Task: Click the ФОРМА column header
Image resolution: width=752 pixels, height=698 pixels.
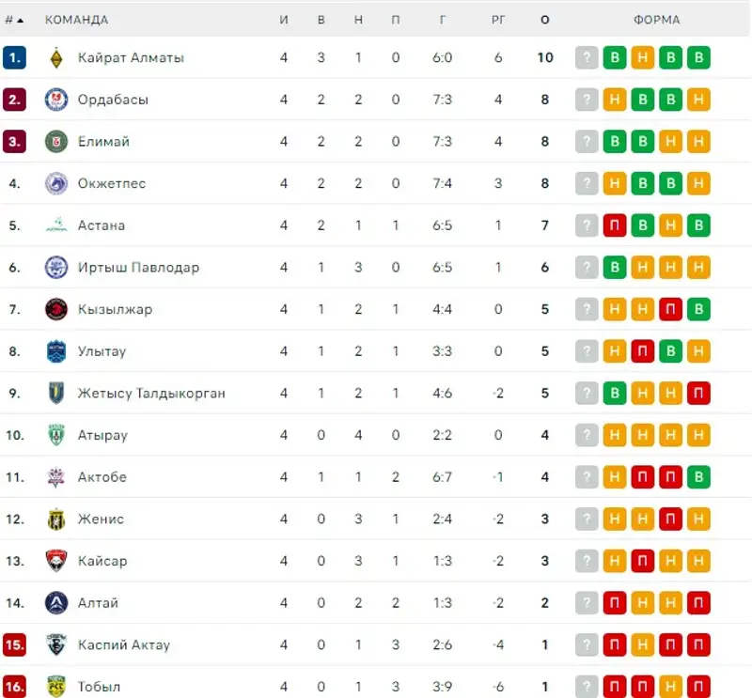Action: point(656,20)
